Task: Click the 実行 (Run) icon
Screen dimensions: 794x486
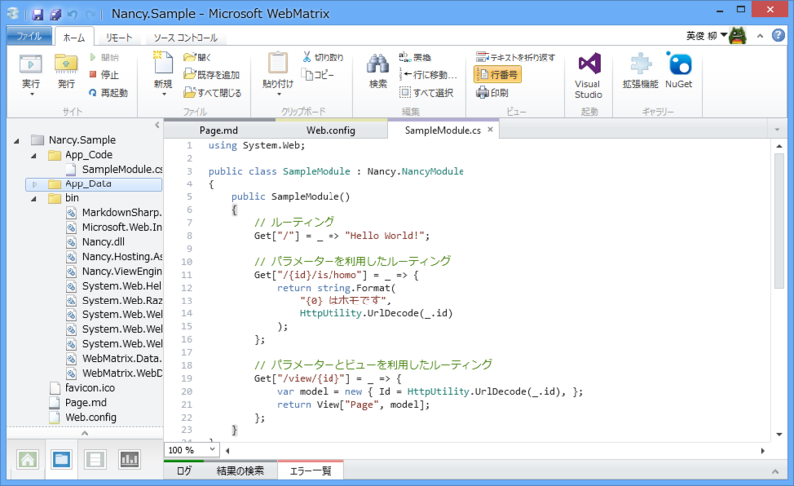Action: coord(31,64)
